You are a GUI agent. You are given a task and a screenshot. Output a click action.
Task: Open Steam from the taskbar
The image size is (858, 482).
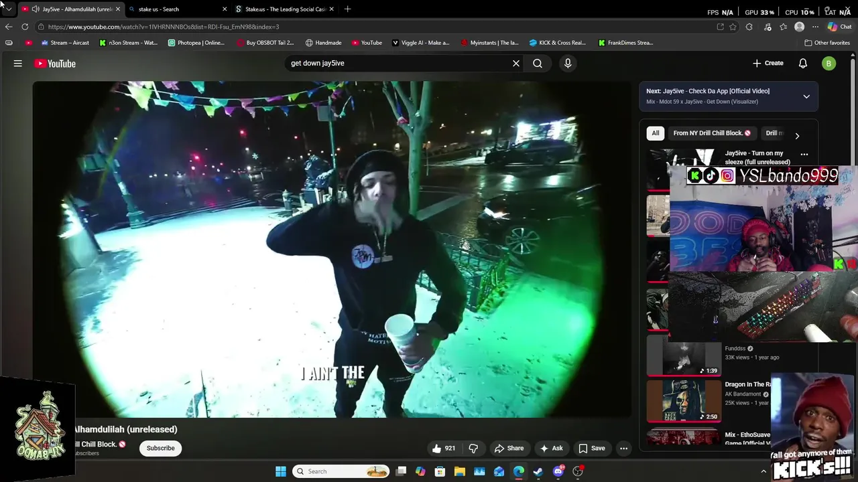[x=538, y=471]
